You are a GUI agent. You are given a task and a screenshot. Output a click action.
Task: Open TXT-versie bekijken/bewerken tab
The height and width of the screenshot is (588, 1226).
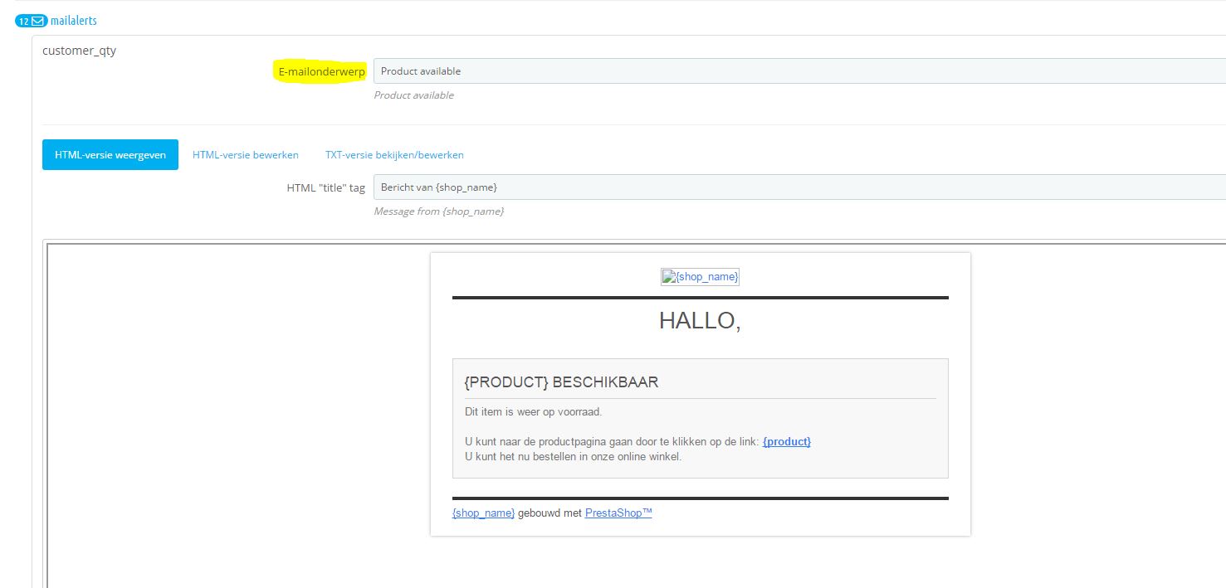394,155
